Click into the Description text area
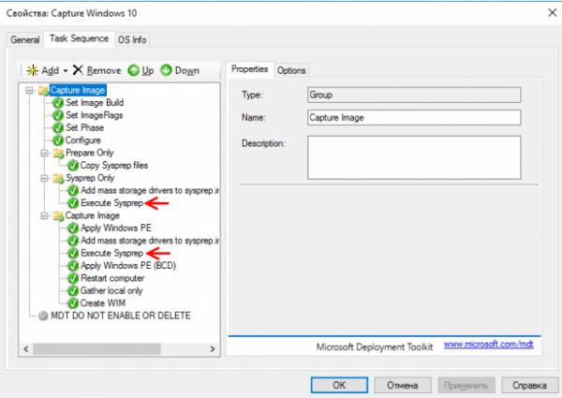Screen dimensions: 562x398 click(x=414, y=157)
